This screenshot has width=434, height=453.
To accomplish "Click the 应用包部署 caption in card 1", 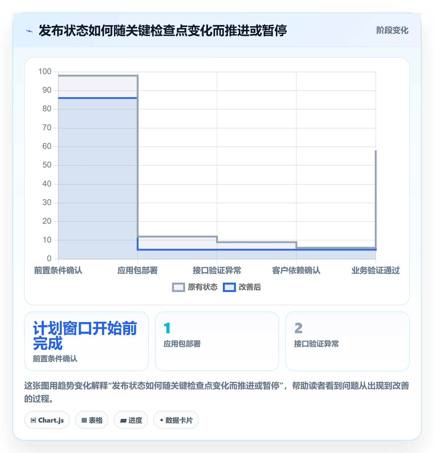I will click(x=182, y=344).
